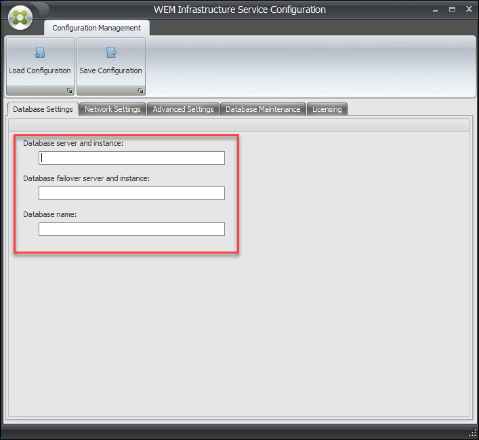Viewport: 479px width, 440px height.
Task: Click the Load Configuration button label
Action: [40, 71]
